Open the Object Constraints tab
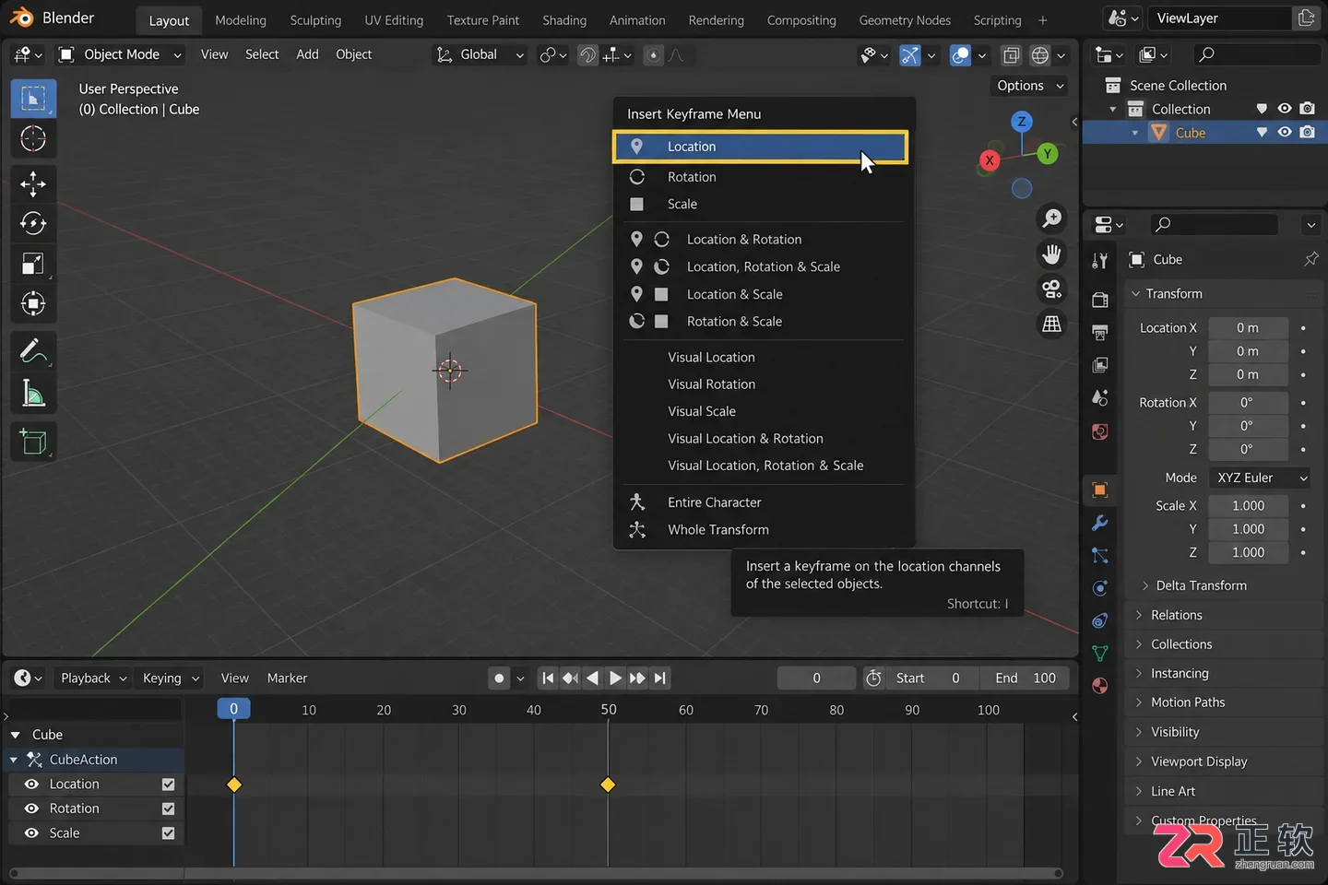Screen dimensions: 1328x885 pyautogui.click(x=1099, y=620)
